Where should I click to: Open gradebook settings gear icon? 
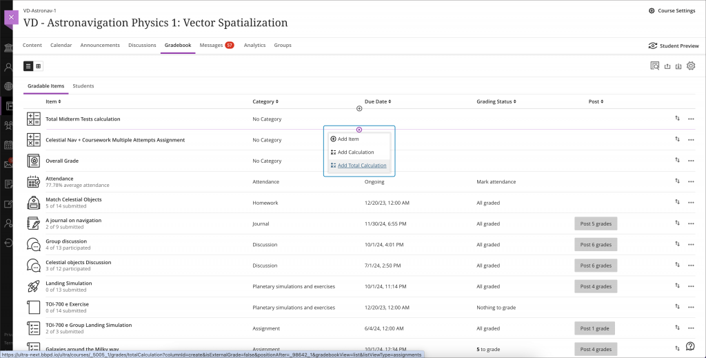tap(691, 66)
